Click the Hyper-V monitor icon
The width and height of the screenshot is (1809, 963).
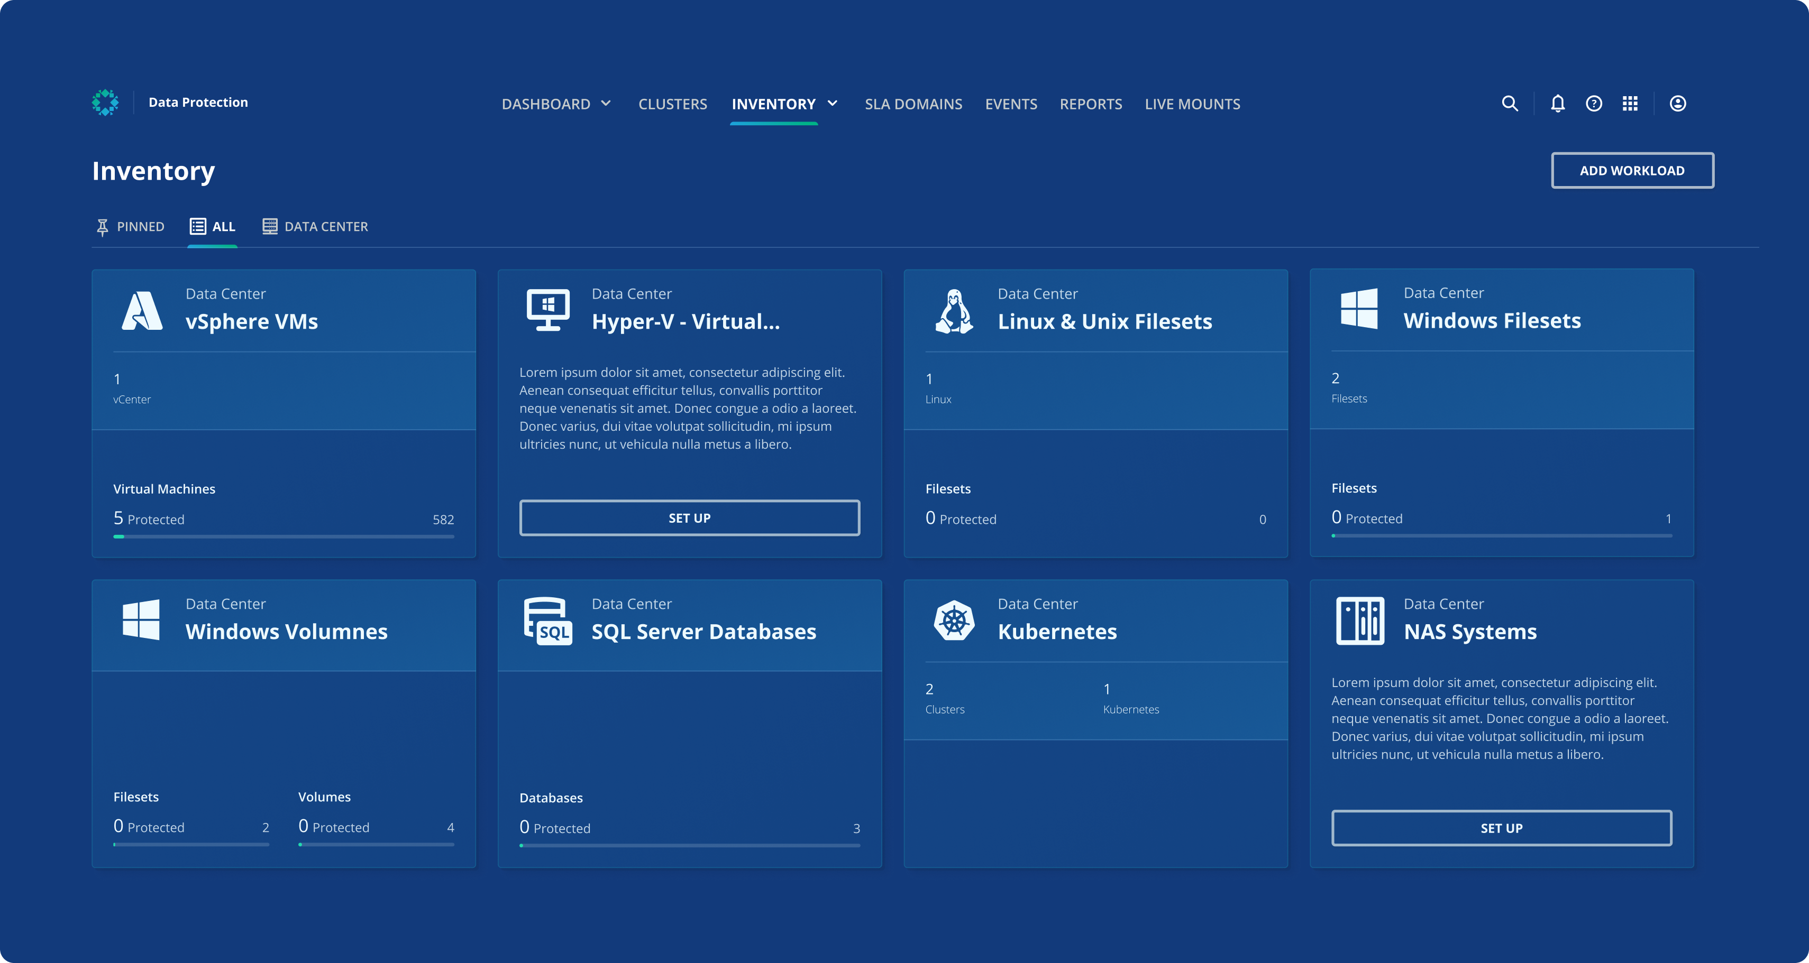pyautogui.click(x=548, y=310)
